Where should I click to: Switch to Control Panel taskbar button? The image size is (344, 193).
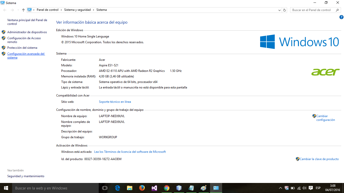pyautogui.click(x=216, y=188)
